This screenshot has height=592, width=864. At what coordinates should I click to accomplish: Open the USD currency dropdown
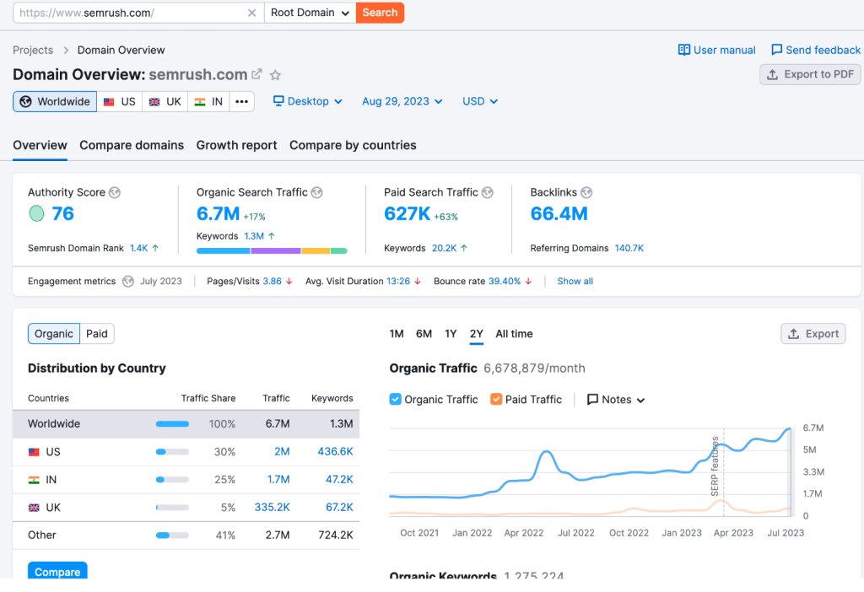coord(480,101)
